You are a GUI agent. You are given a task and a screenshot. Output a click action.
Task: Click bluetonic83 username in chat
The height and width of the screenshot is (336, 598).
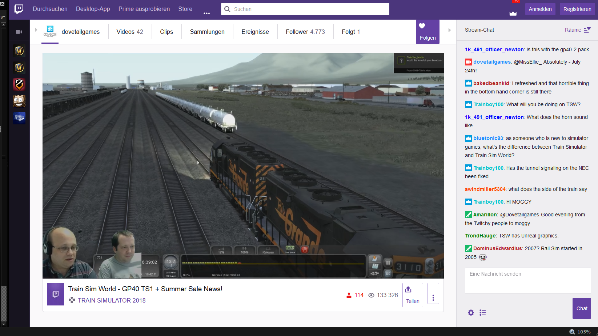[488, 138]
